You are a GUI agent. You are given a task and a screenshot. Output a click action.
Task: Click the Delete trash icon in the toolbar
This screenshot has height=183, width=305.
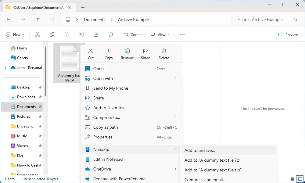111,34
